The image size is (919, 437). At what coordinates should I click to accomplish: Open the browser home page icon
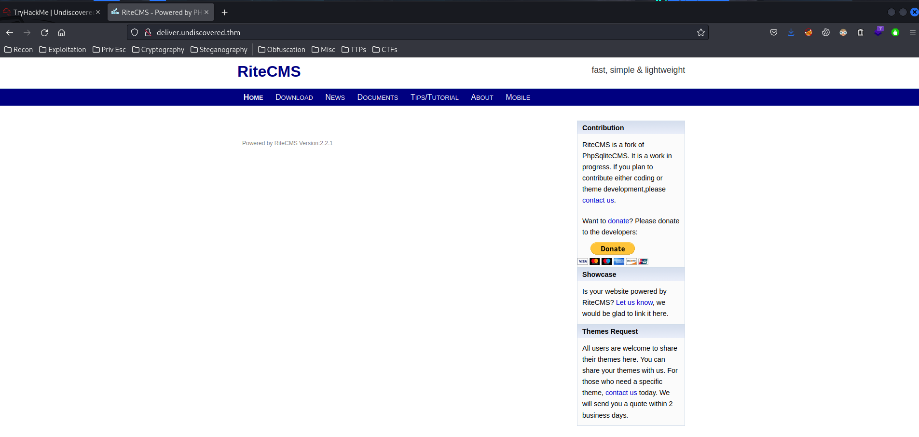click(x=61, y=32)
